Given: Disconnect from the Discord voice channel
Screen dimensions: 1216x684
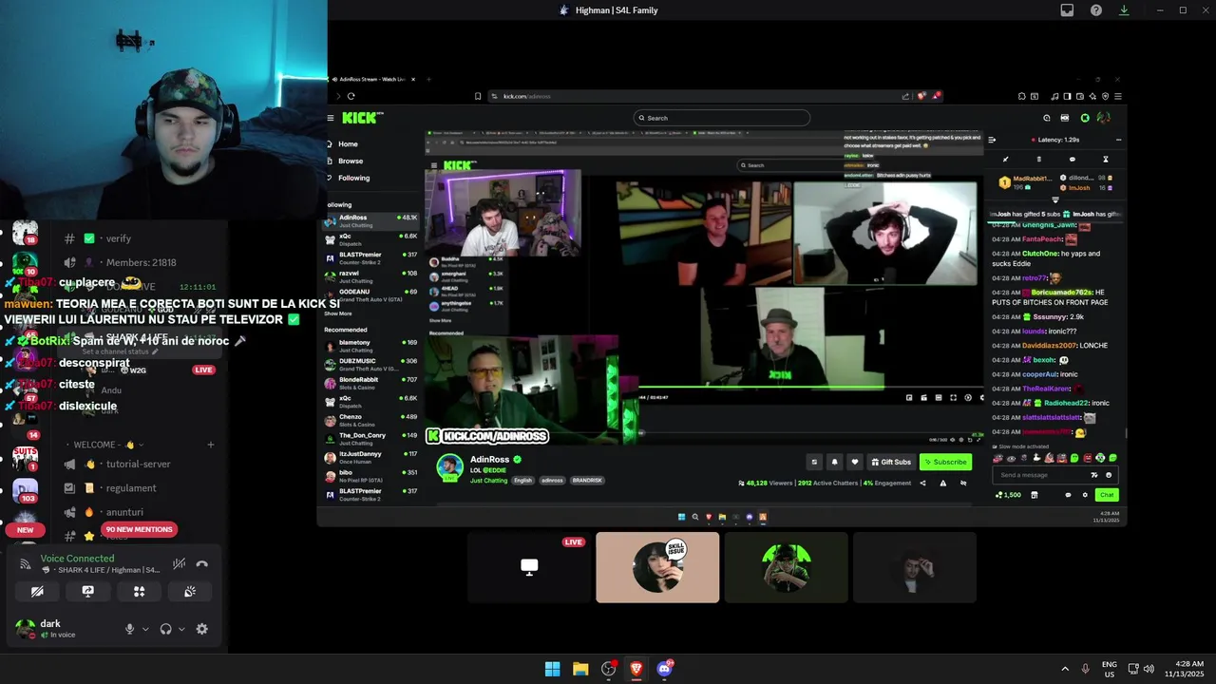Looking at the screenshot, I should click(x=201, y=564).
